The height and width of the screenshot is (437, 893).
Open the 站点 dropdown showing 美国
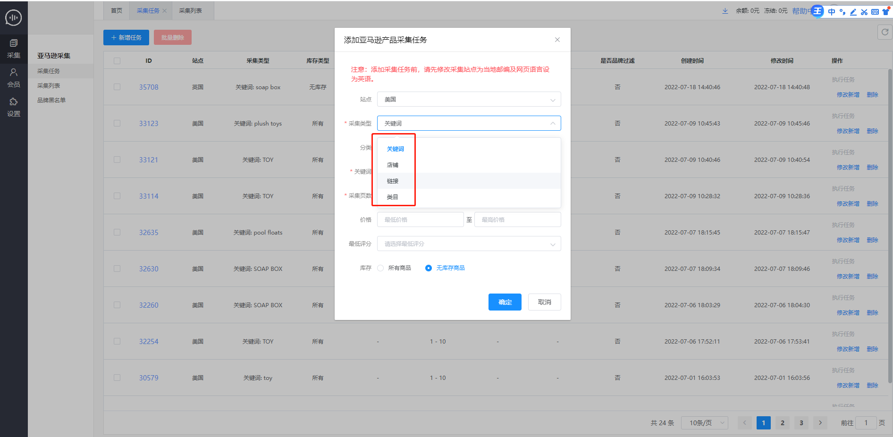coord(469,99)
